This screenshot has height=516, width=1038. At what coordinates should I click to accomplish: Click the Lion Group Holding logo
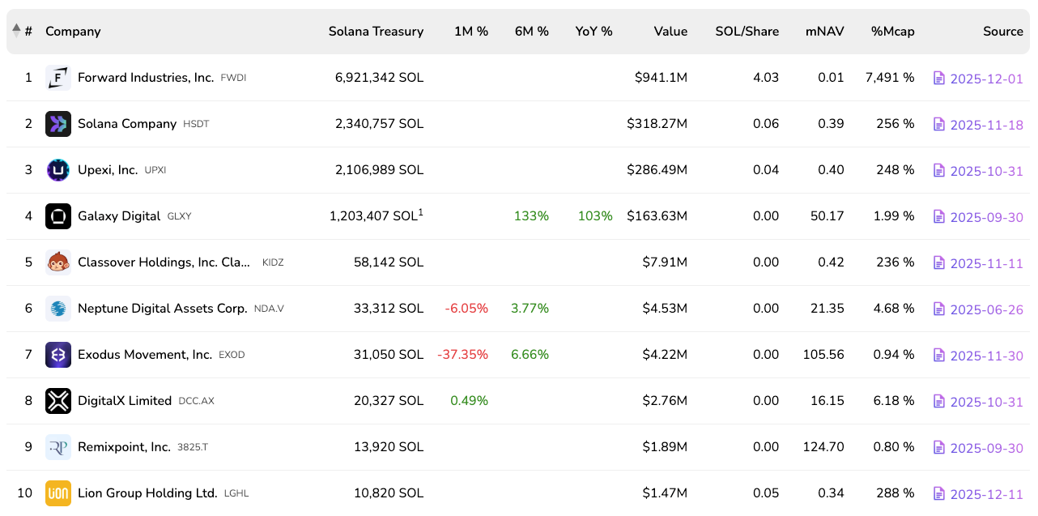58,493
